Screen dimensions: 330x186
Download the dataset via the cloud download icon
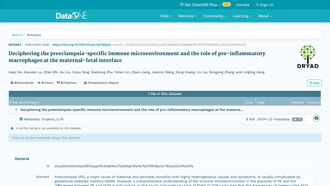tap(316, 118)
